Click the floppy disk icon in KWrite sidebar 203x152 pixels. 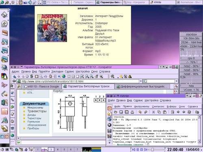(109, 131)
